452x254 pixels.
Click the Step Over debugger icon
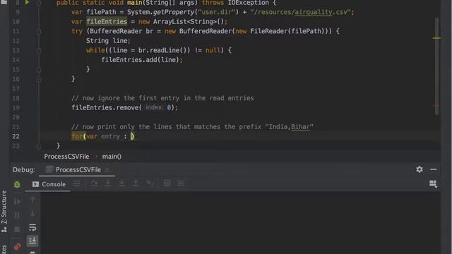click(94, 183)
